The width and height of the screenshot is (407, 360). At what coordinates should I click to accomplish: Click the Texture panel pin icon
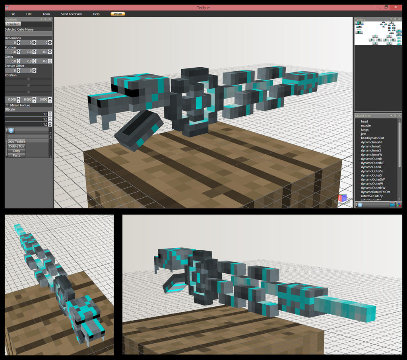coord(395,19)
